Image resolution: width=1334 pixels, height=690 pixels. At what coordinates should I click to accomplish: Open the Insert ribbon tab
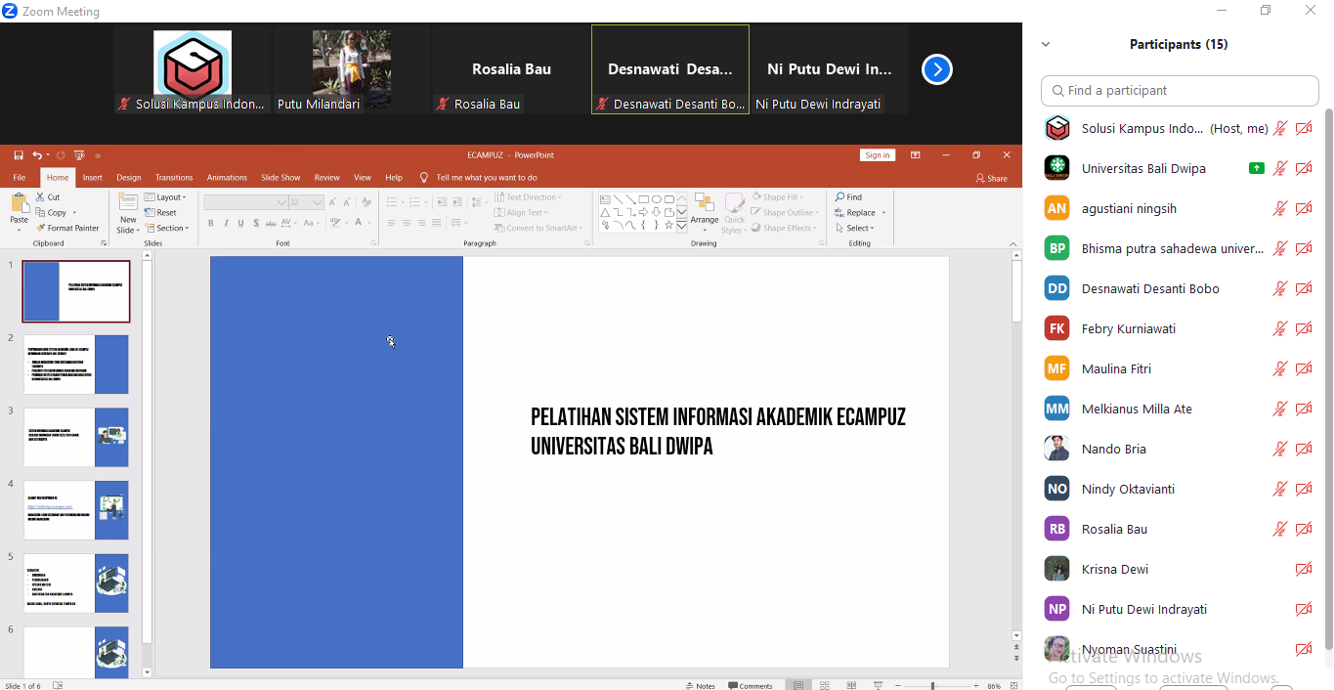pos(93,178)
